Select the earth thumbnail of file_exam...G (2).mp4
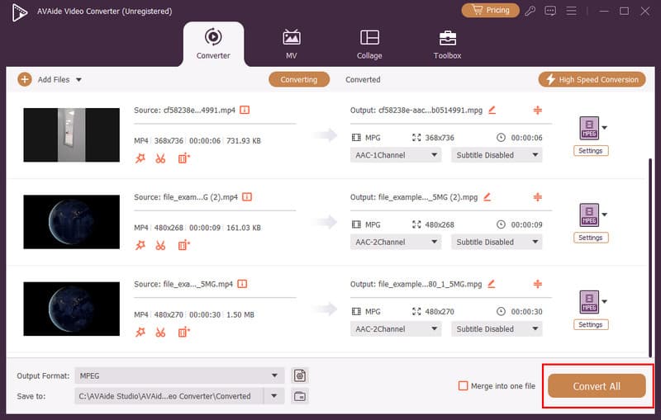661x420 pixels. point(71,222)
